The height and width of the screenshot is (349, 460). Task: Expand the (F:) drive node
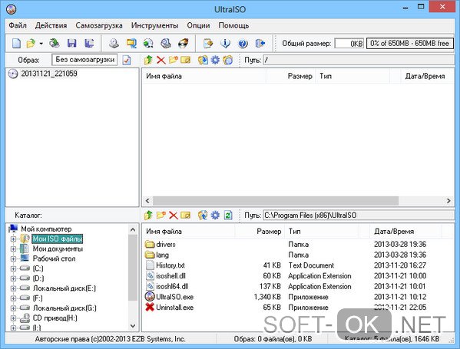(x=13, y=298)
